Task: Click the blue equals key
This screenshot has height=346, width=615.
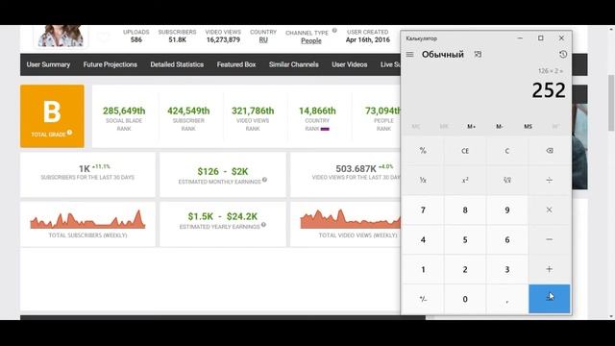Action: [x=549, y=299]
